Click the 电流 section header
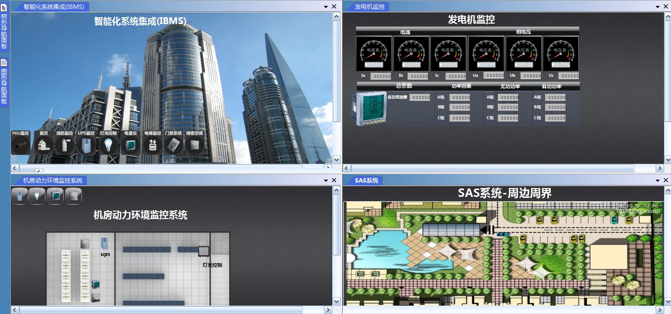The height and width of the screenshot is (314, 671). point(405,32)
